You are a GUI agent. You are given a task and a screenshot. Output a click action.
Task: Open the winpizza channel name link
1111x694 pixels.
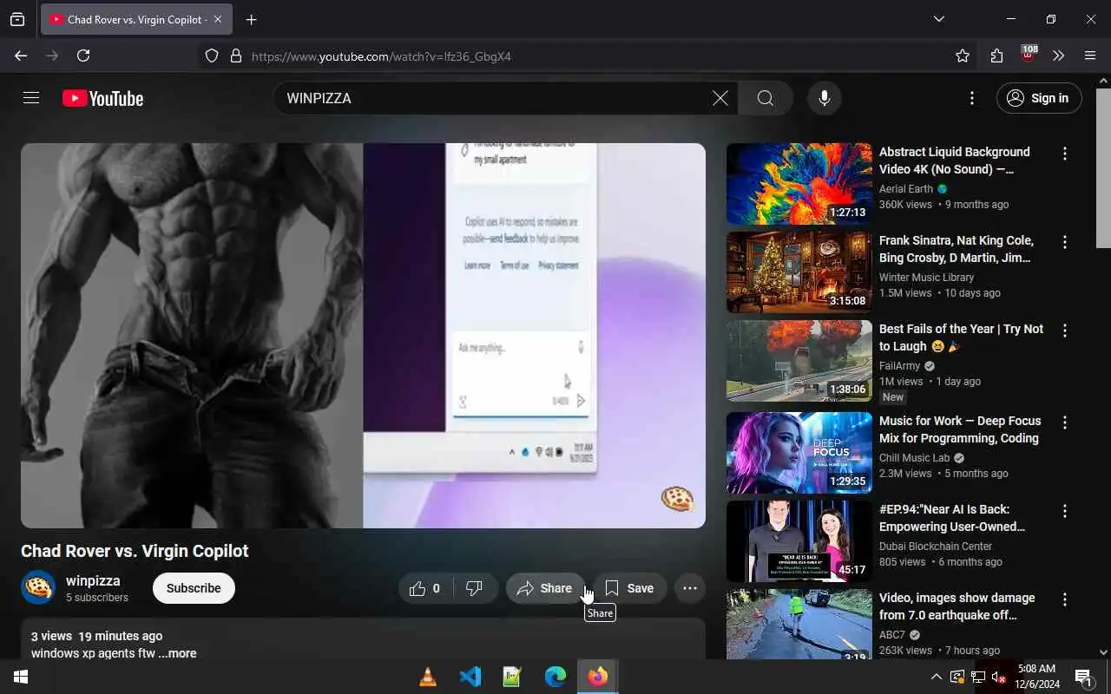coord(93,580)
